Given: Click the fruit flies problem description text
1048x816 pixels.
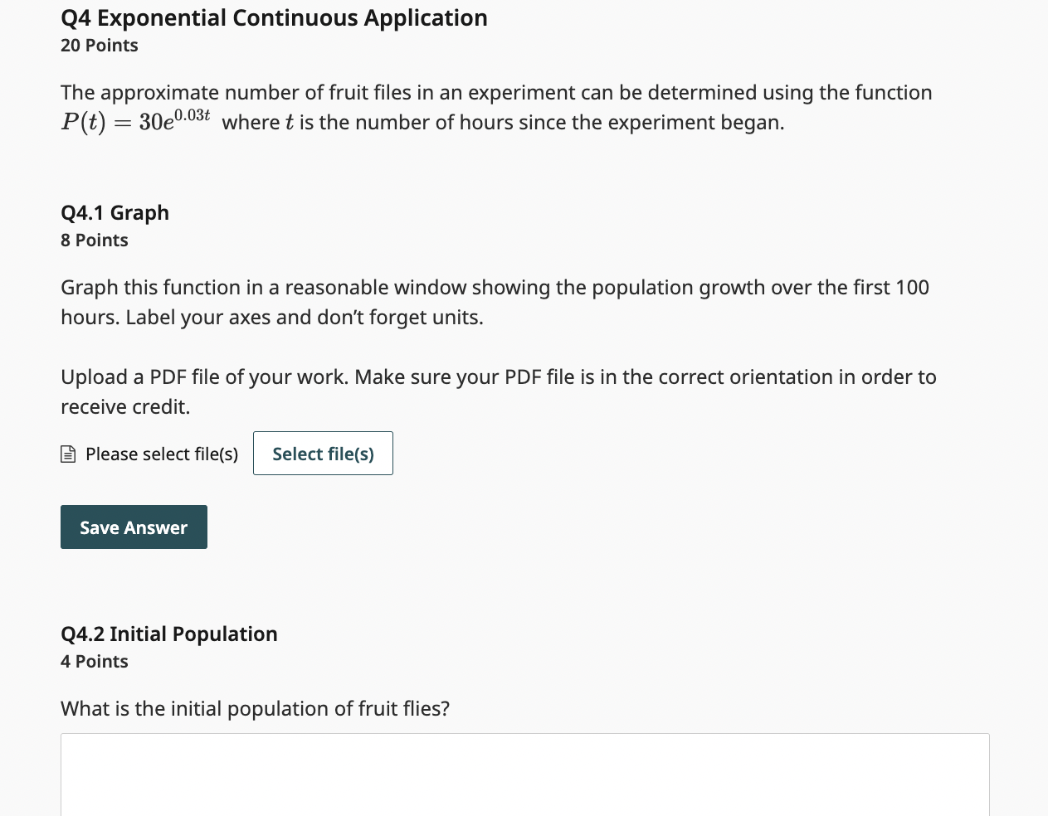Looking at the screenshot, I should tap(496, 92).
